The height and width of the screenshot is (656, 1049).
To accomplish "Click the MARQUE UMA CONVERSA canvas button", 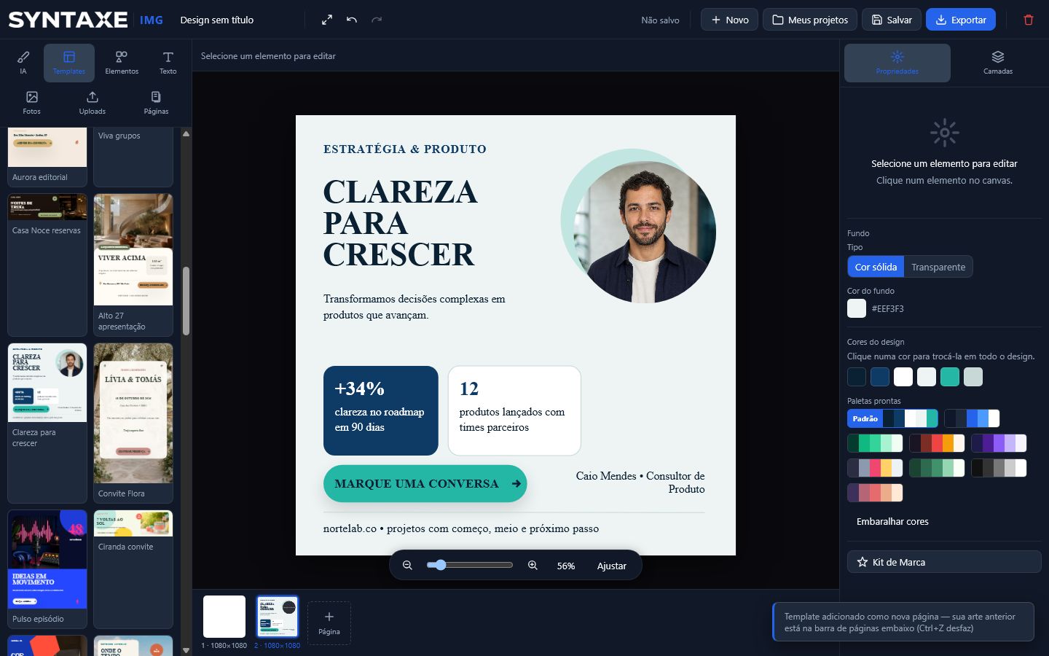I will pyautogui.click(x=425, y=483).
